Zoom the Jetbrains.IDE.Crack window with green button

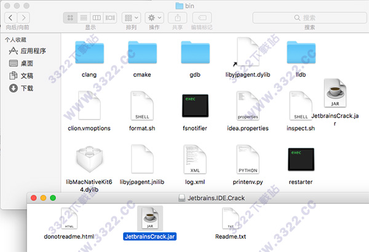click(53, 198)
